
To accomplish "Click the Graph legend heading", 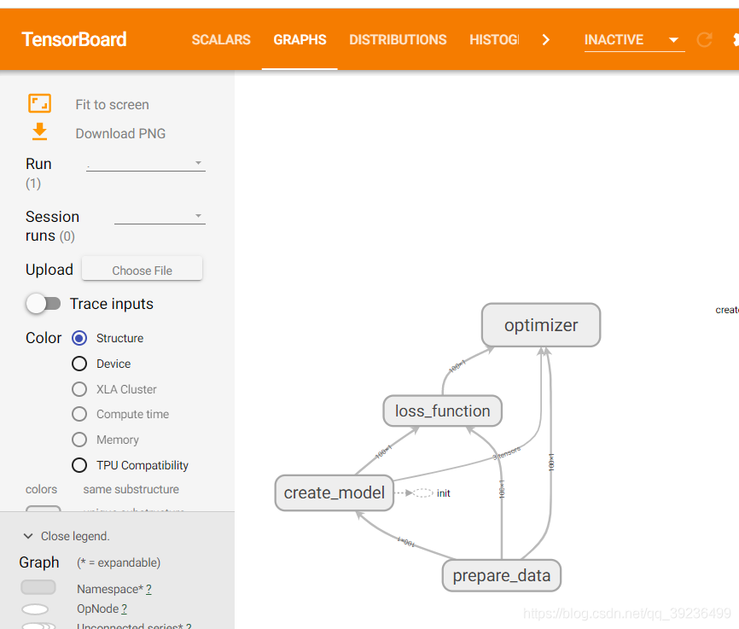I will pyautogui.click(x=39, y=562).
